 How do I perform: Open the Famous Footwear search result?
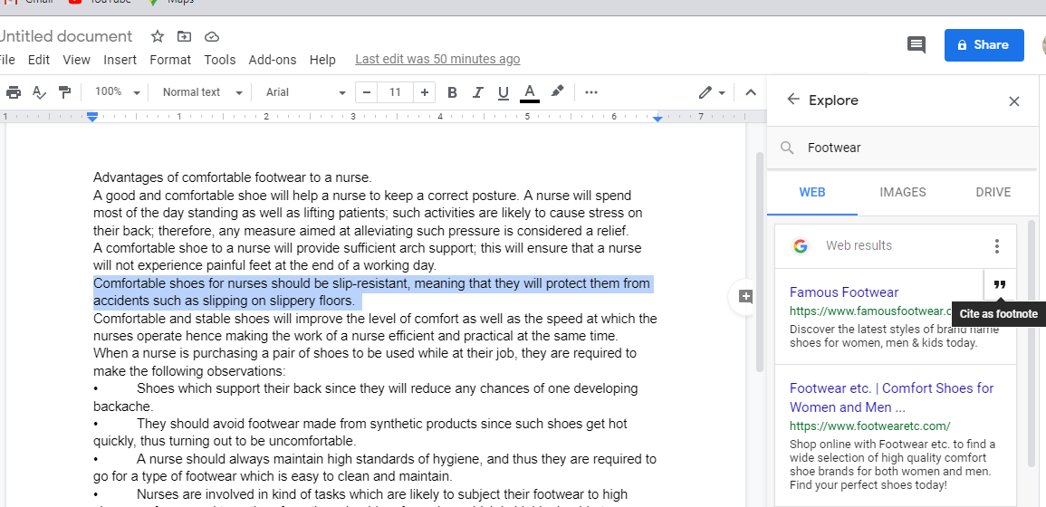[x=844, y=292]
